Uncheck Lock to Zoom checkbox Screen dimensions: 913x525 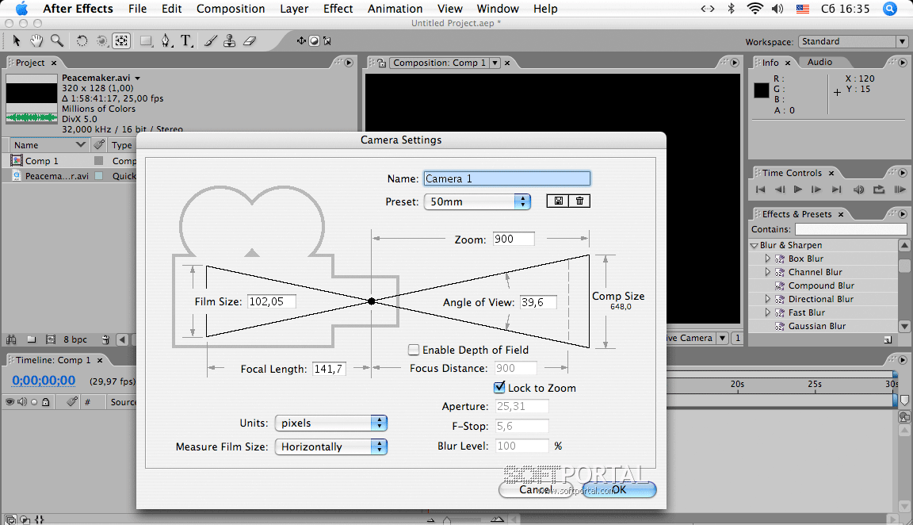(499, 388)
